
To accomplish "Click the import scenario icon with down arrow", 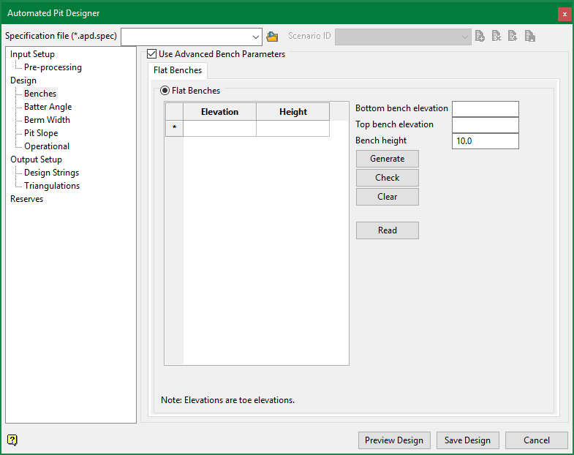I will pos(513,36).
